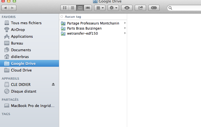
Task: Go forward with the right arrow button
Action: click(x=12, y=8)
